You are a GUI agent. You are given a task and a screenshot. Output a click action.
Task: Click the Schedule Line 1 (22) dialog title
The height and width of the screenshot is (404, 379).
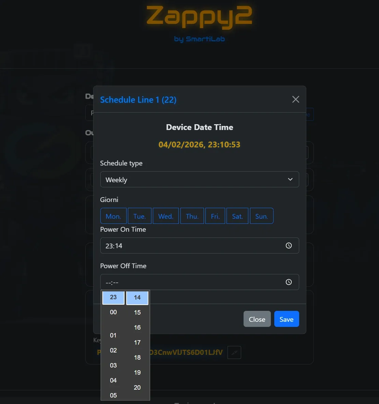[x=138, y=100]
